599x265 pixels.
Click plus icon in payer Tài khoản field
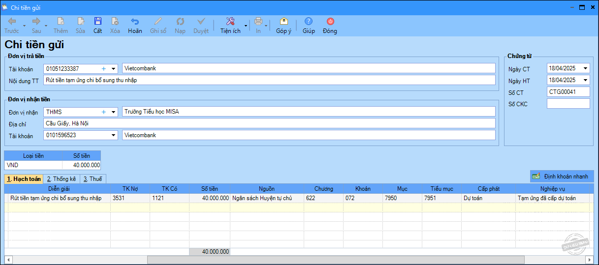click(104, 69)
